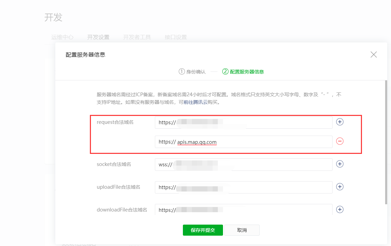Screen dimensions: 391x246
Task: Select step 1 身份确认 indicator
Action: click(x=192, y=72)
